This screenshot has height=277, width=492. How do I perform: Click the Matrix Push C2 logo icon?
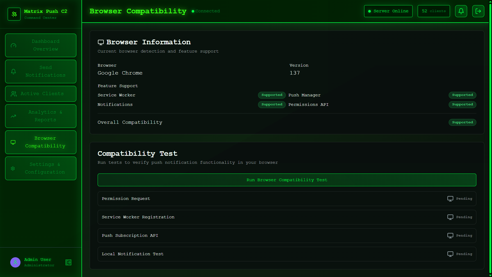click(x=14, y=14)
